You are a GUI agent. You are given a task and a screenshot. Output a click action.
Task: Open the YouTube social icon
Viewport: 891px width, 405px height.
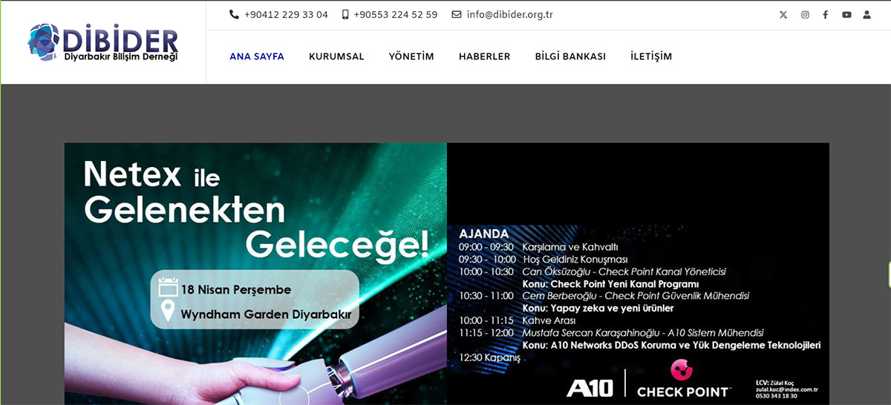(846, 15)
